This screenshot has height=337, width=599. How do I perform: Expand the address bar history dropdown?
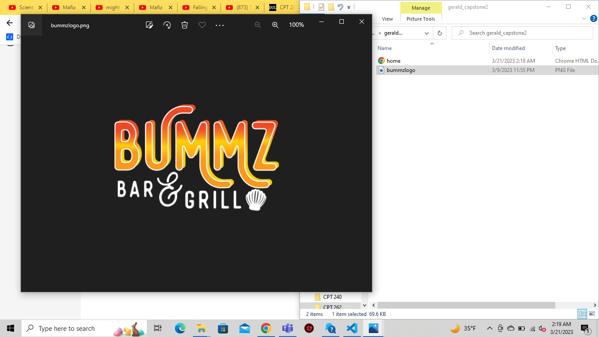pyautogui.click(x=427, y=33)
